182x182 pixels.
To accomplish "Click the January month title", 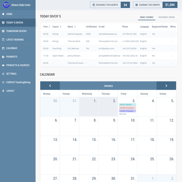I will (108, 86).
